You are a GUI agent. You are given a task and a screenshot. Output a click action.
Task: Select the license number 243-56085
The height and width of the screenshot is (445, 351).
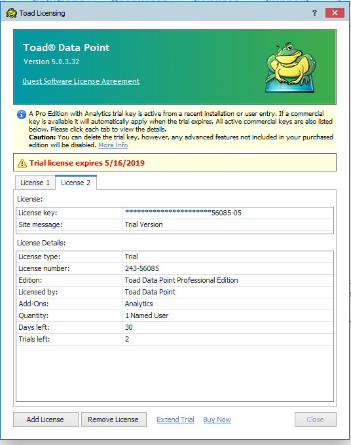141,268
